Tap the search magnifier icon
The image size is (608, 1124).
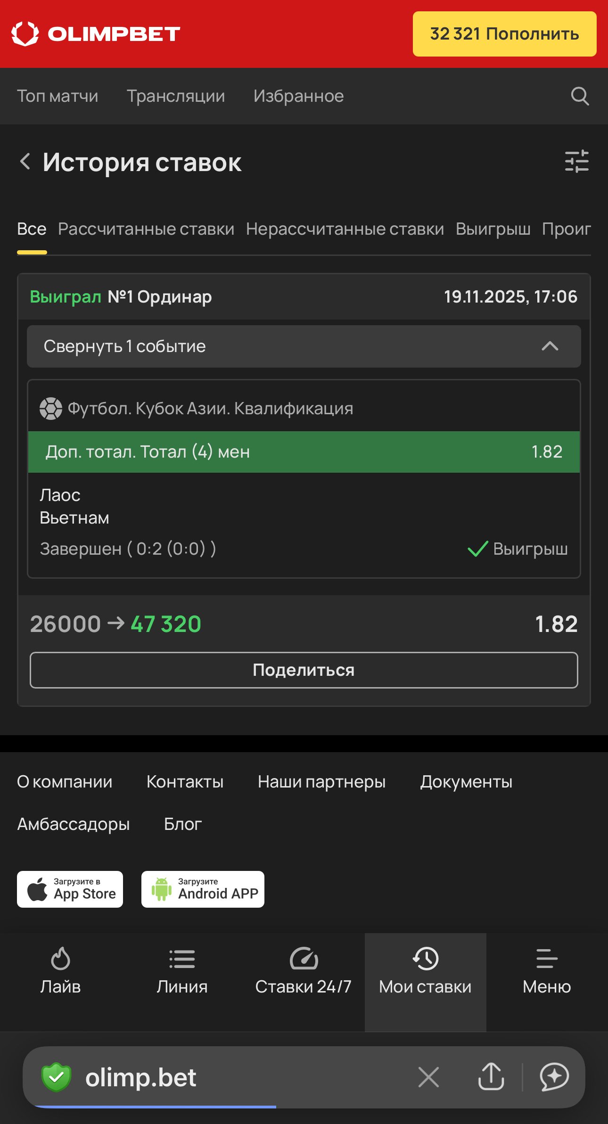[x=579, y=96]
